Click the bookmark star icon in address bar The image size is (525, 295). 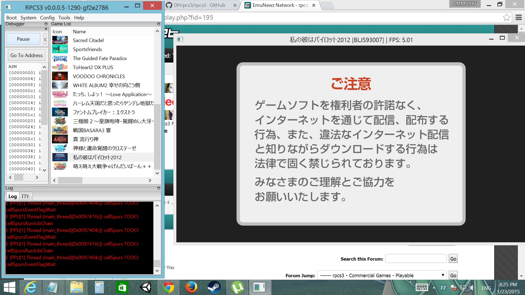506,17
